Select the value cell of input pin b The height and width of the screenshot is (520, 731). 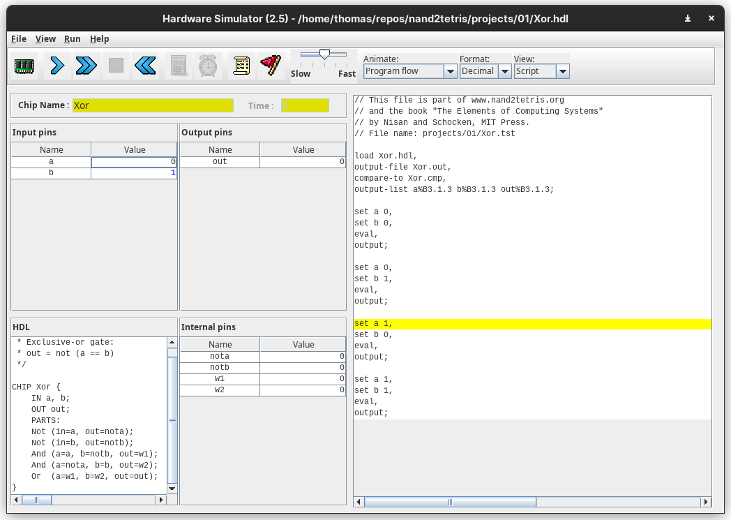pyautogui.click(x=134, y=173)
